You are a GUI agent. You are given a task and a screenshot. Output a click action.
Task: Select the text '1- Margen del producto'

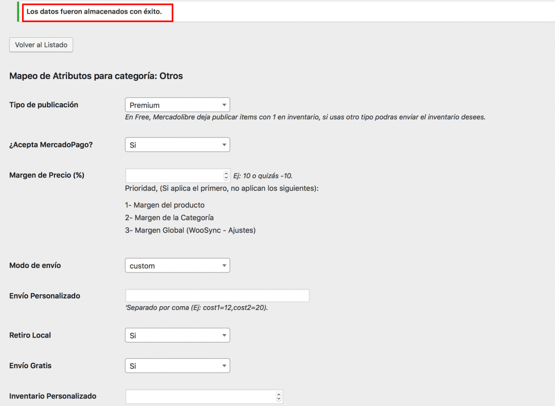coord(164,206)
